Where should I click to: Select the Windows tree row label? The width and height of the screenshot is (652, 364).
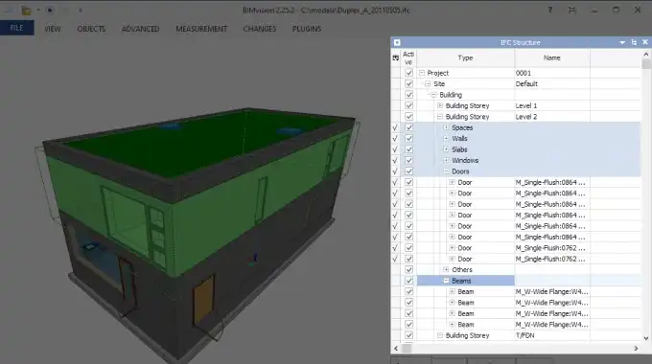(465, 160)
